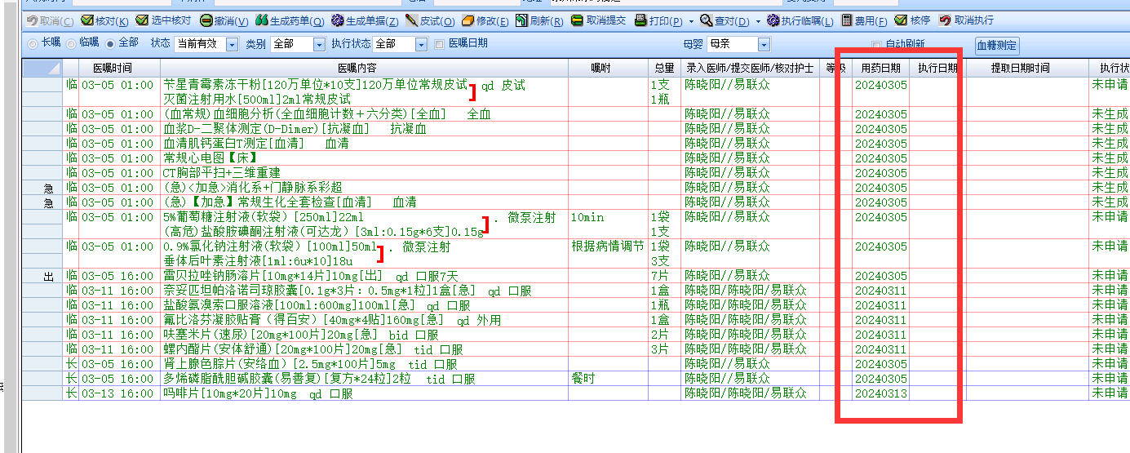1130x453 pixels.
Task: Select the 氟比洛芬凝胶贴膏 order row
Action: coord(575,320)
